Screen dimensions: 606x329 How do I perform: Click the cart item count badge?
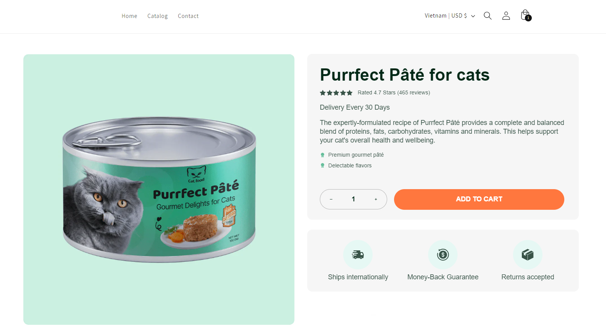click(529, 18)
